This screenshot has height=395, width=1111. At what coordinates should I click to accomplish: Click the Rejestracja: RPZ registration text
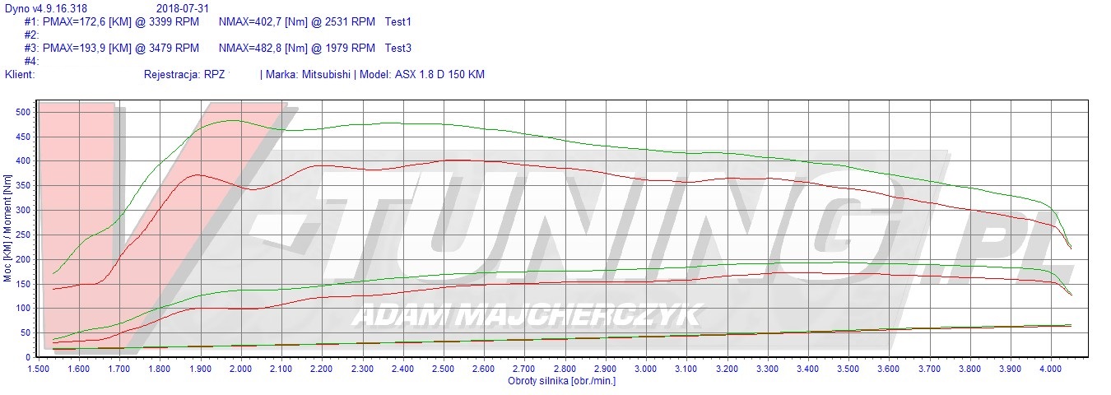(184, 75)
